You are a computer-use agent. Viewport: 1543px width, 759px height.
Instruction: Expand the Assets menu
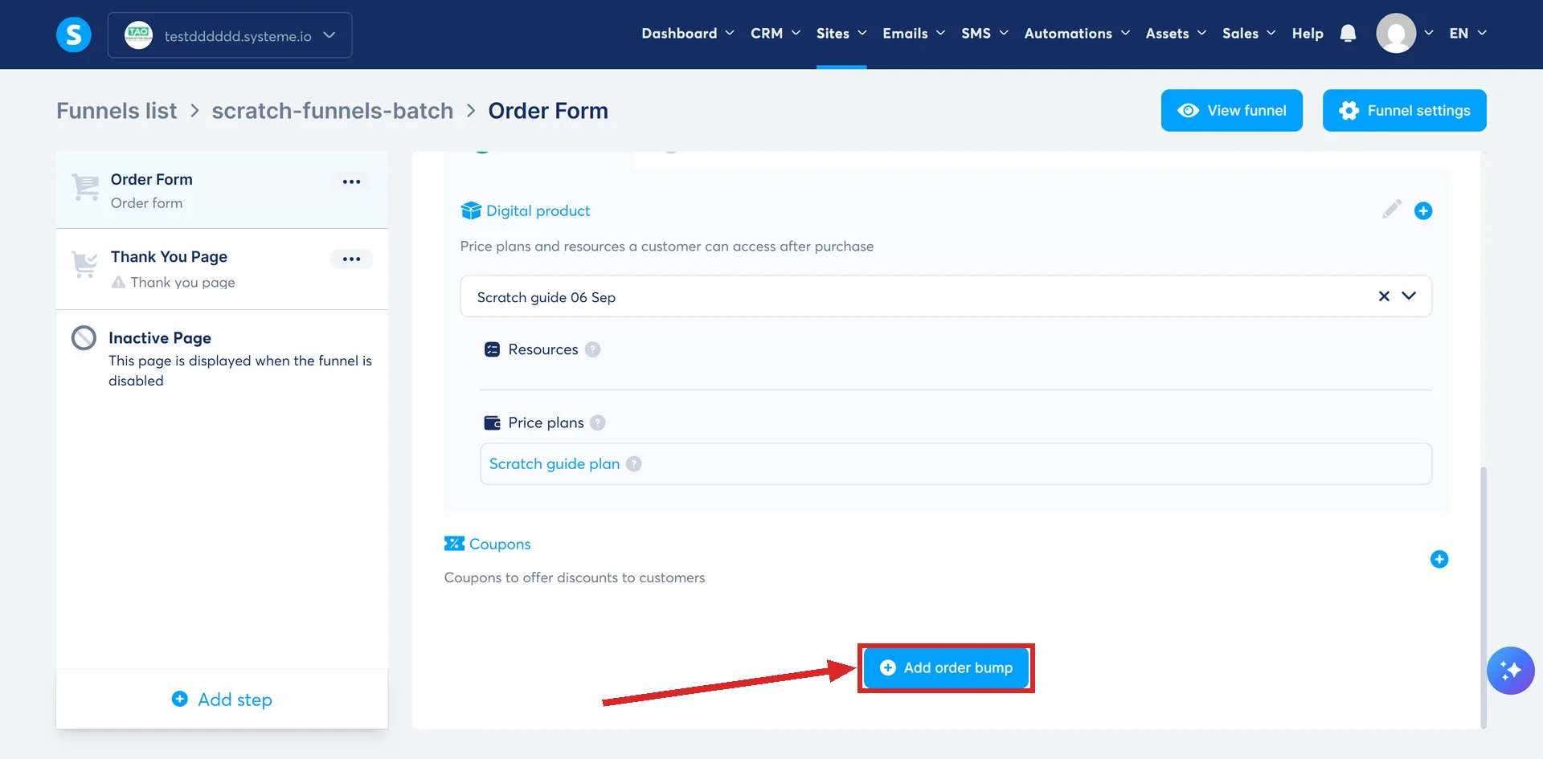[x=1176, y=34]
